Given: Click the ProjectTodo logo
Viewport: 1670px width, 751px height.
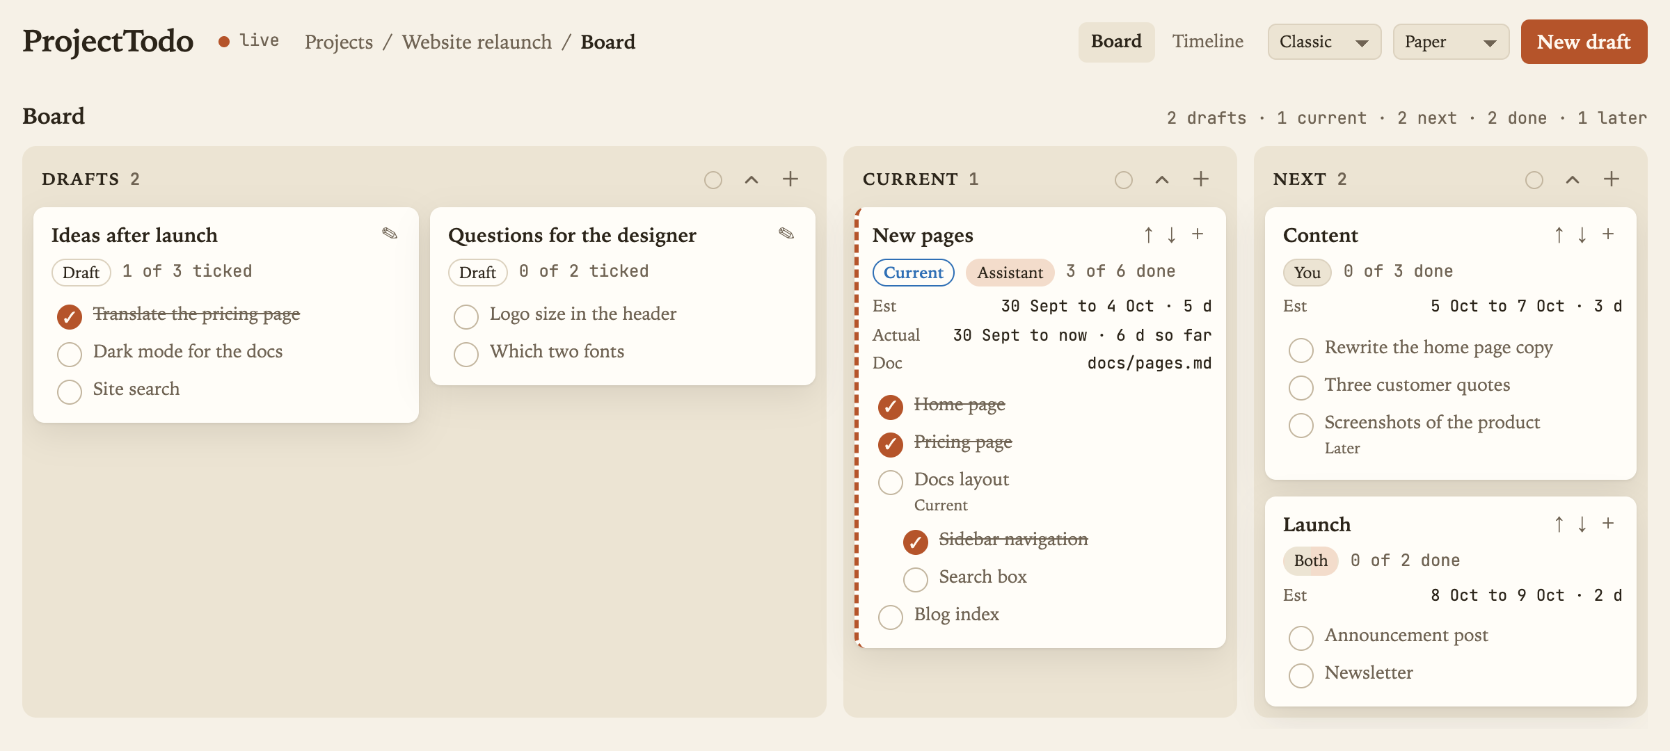Looking at the screenshot, I should coord(108,42).
